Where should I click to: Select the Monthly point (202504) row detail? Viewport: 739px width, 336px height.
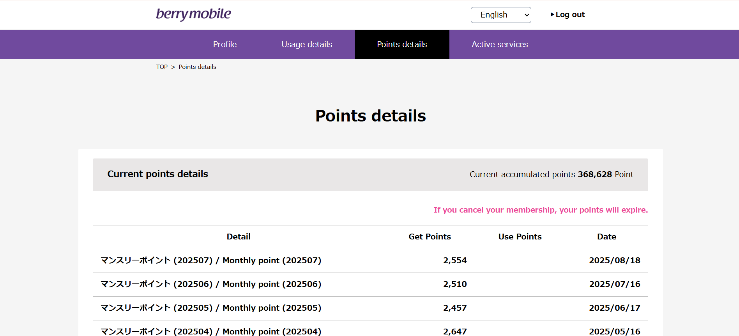tap(211, 331)
